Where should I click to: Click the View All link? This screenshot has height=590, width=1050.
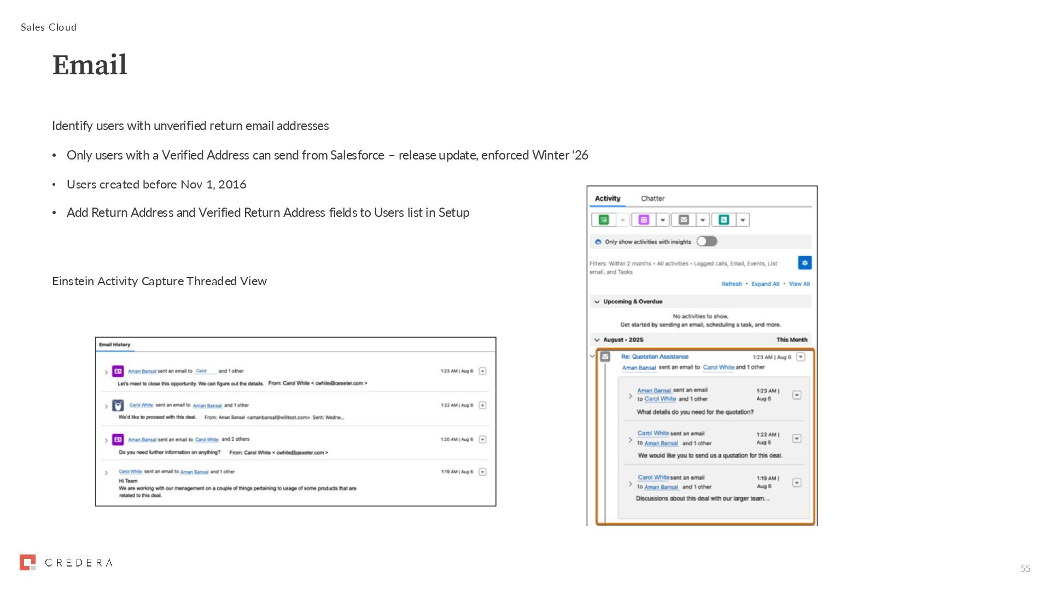tap(799, 284)
